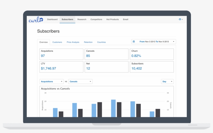Select Hot Products in navigation bar
The height and width of the screenshot is (133, 213).
click(x=112, y=19)
